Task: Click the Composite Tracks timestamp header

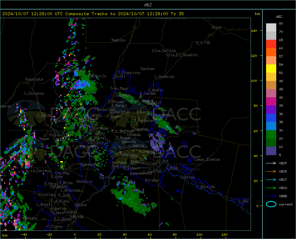Action: 93,14
